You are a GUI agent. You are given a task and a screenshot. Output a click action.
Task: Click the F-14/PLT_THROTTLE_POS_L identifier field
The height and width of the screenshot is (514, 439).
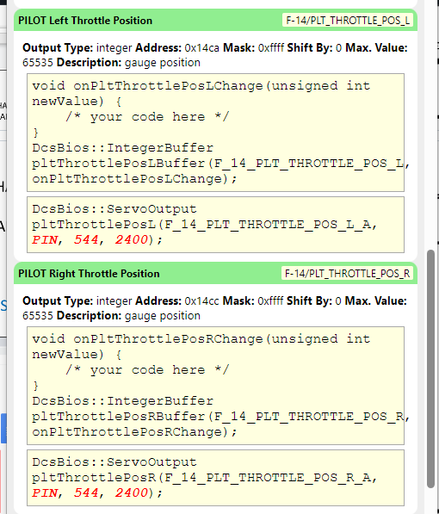[348, 21]
